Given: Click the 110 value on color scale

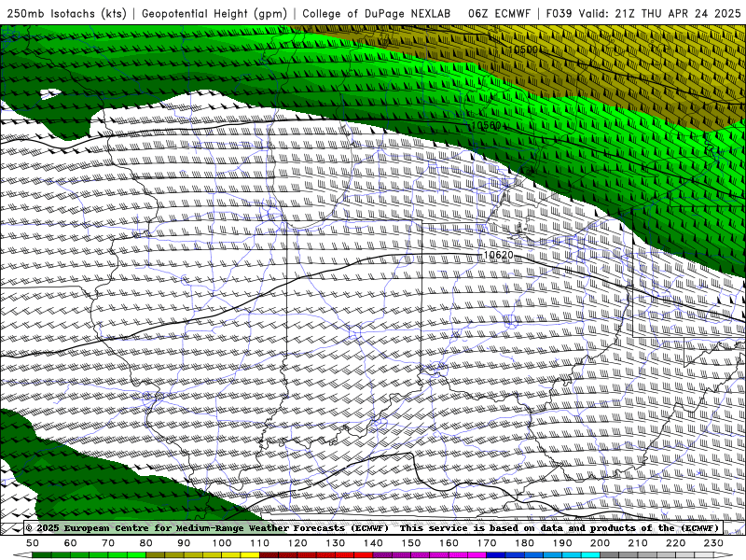Looking at the screenshot, I should point(259,543).
